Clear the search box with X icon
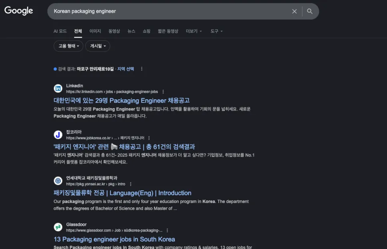387x249 pixels. (x=294, y=11)
